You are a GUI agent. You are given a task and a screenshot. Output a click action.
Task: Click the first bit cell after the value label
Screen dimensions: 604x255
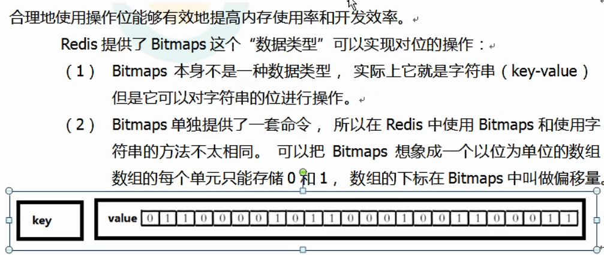(150, 219)
